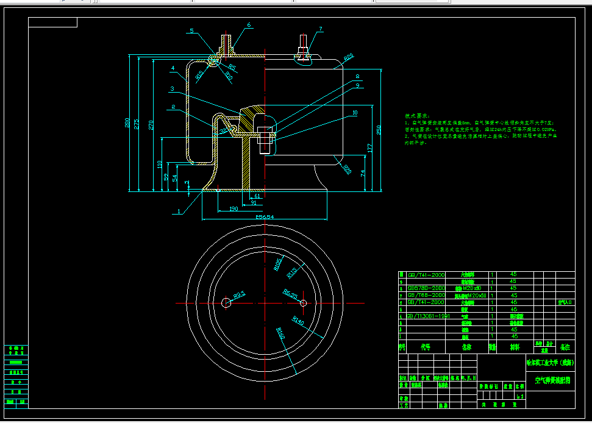This screenshot has width=592, height=423.
Task: Pick balloon number 2 leader label
Action: 173,107
